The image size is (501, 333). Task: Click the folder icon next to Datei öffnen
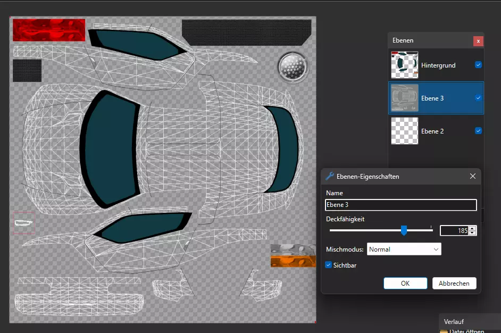pyautogui.click(x=444, y=331)
